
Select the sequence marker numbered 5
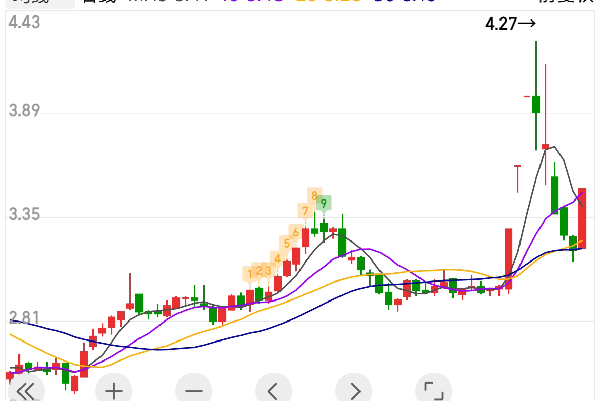tap(287, 244)
